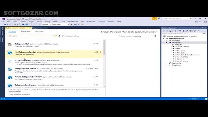The width and height of the screenshot is (208, 117).
Task: Refresh the NuGet package search results
Action: (59, 36)
